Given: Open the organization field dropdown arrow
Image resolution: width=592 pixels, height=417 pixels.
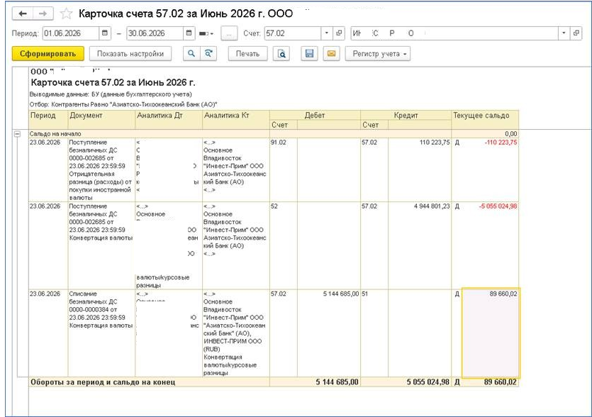Looking at the screenshot, I should 564,33.
